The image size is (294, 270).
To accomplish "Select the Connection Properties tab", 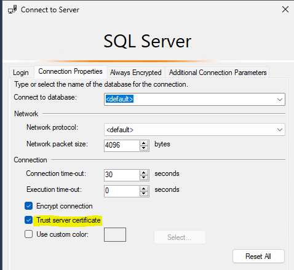I will pos(70,71).
